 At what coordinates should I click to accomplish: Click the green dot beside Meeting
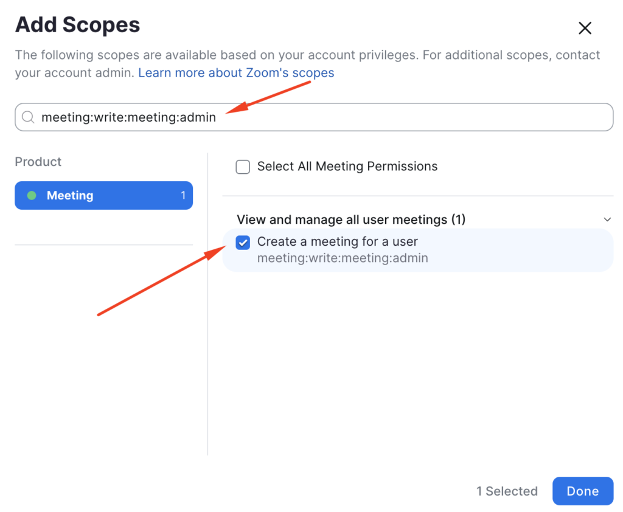coord(32,195)
